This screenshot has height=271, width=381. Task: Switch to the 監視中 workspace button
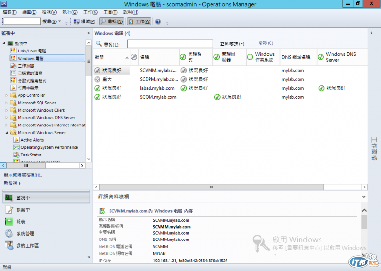[46, 198]
